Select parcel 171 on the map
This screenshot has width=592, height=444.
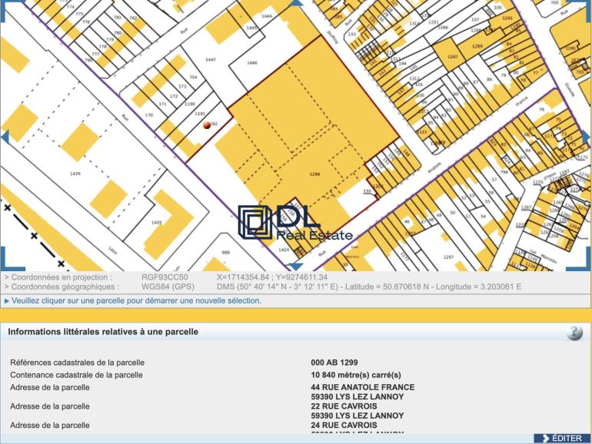[x=163, y=104]
